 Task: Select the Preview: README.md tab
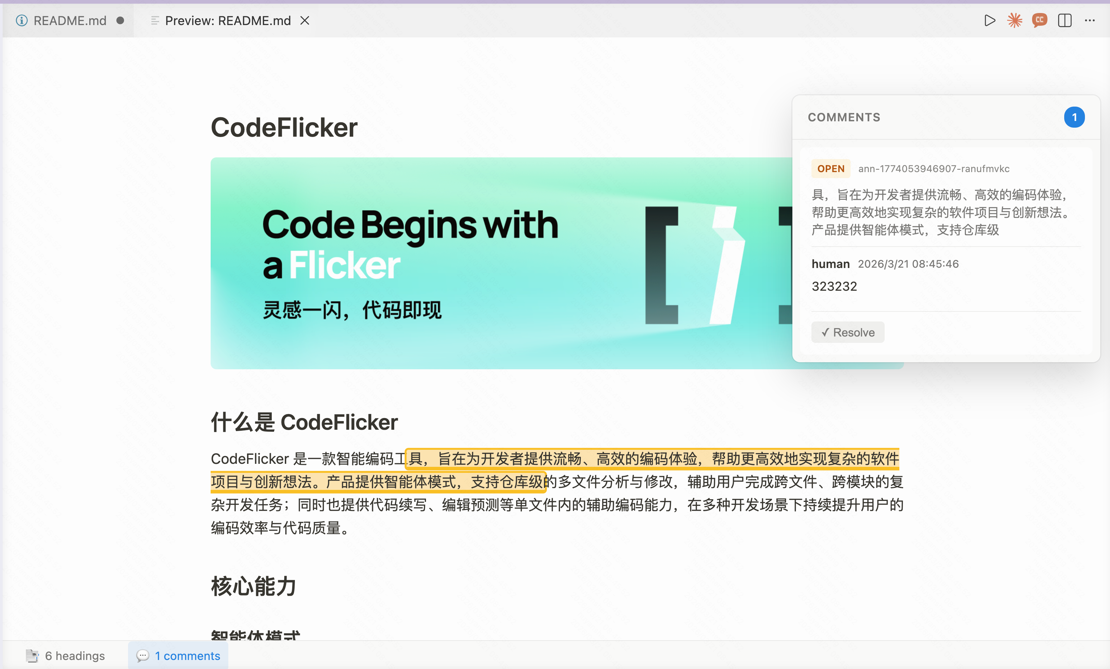(228, 21)
